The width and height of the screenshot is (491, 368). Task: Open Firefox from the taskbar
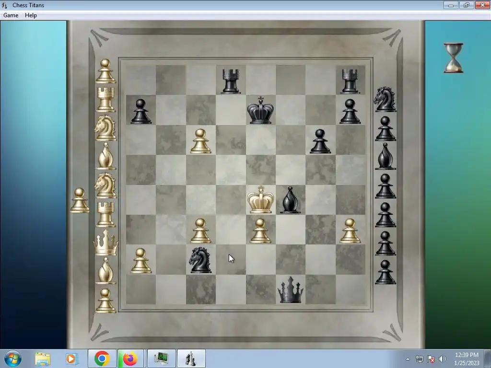click(x=130, y=358)
